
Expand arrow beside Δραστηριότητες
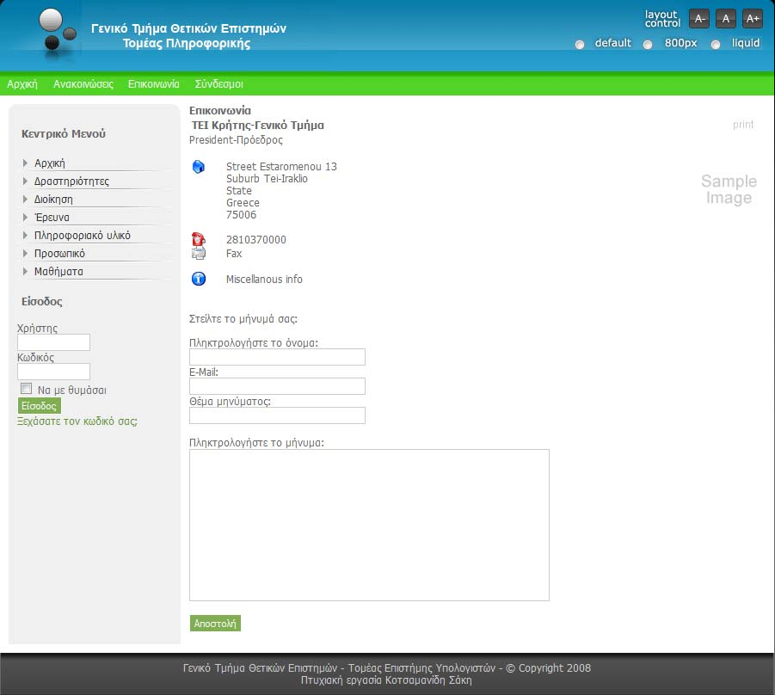coord(25,181)
